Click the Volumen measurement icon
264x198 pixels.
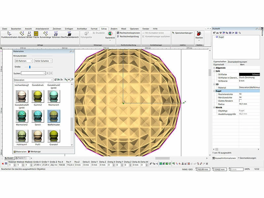pos(56,34)
